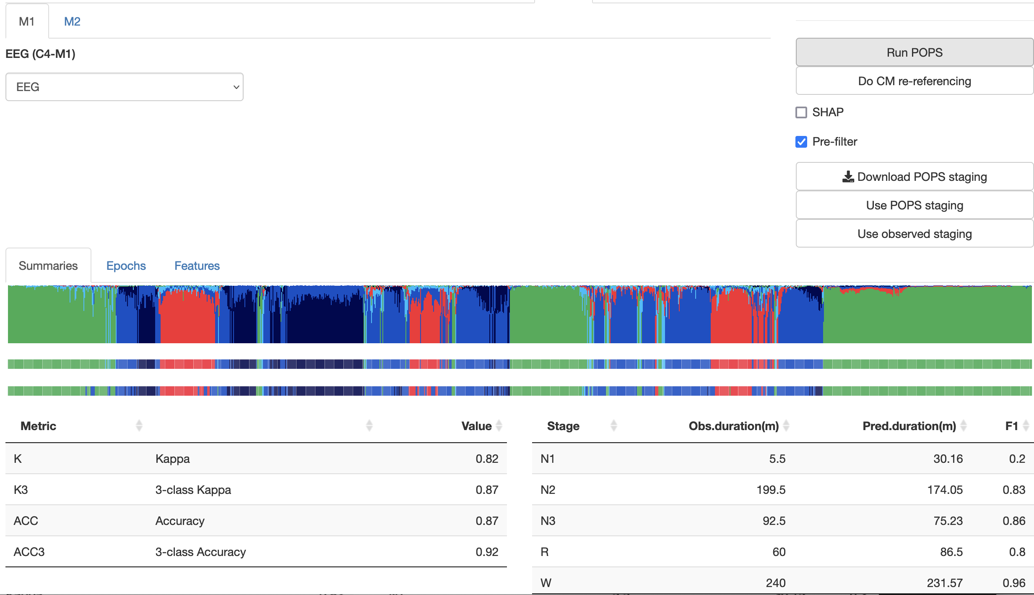Sort by Obs.duration(m) column arrows
This screenshot has width=1034, height=595.
pos(786,425)
